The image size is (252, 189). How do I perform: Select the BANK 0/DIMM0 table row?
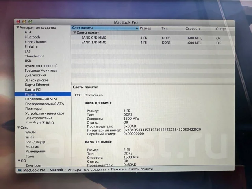pyautogui.click(x=153, y=38)
